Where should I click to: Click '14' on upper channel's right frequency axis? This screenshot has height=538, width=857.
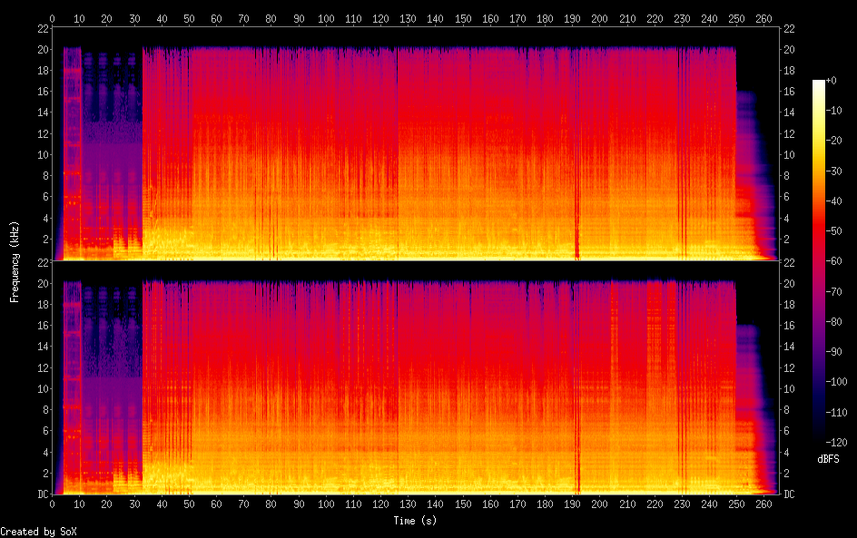coord(789,112)
